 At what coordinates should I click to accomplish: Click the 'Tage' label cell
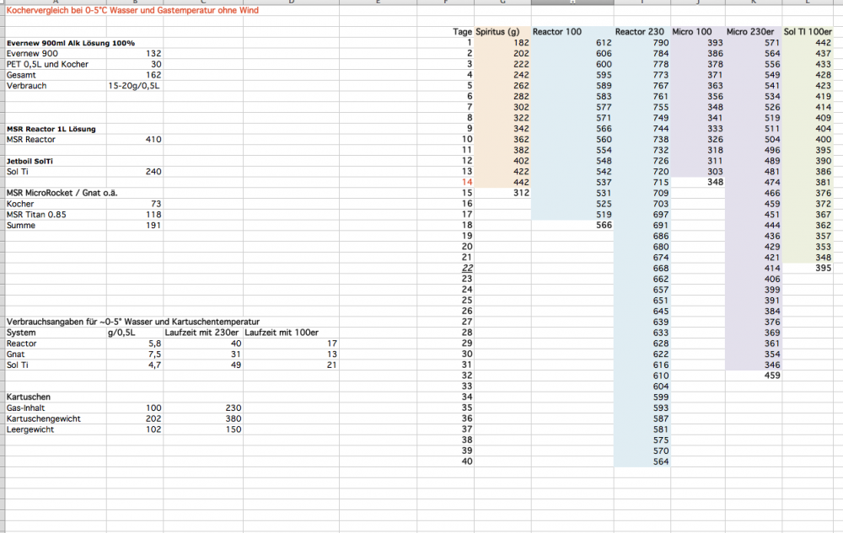click(462, 31)
